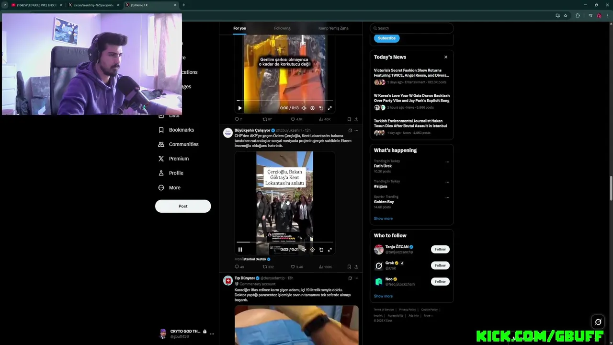Pause the Çerçioğlu video

(x=240, y=249)
